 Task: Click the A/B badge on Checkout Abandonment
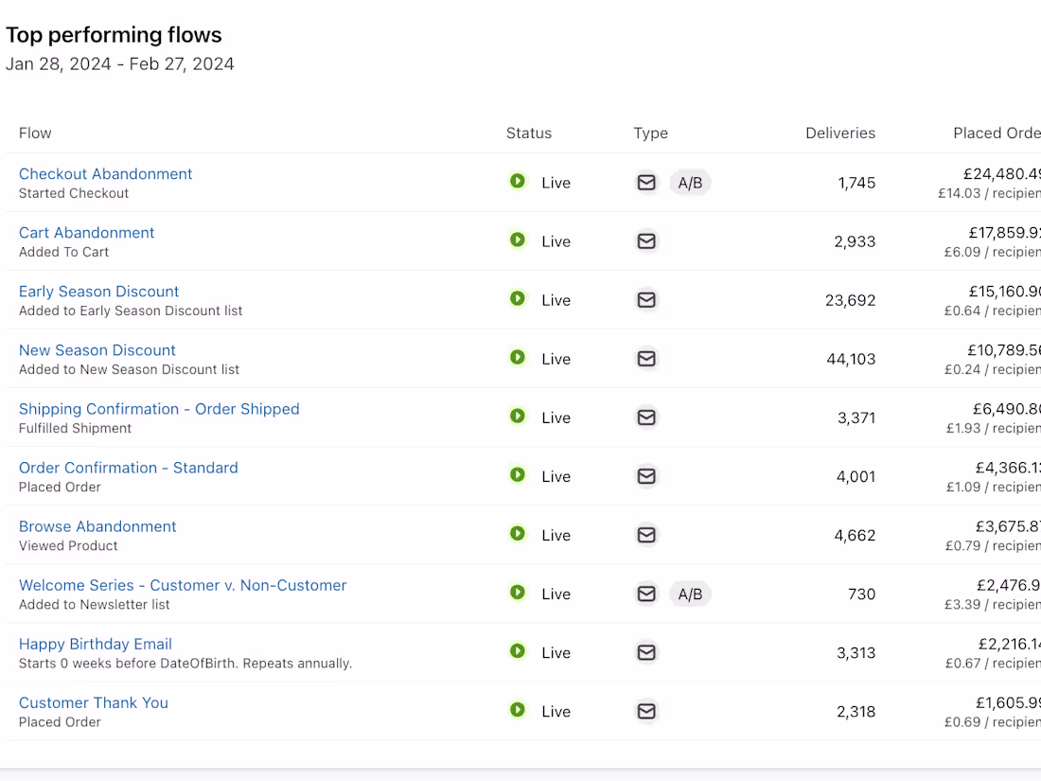(x=690, y=182)
